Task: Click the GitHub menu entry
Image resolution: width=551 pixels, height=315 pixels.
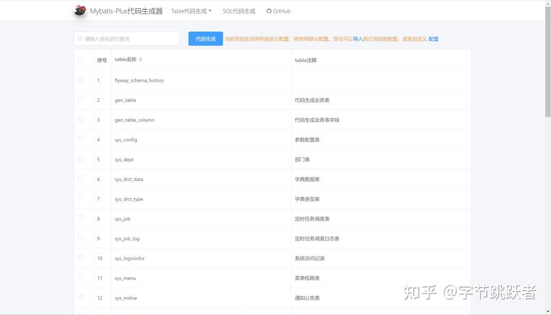Action: pyautogui.click(x=278, y=10)
